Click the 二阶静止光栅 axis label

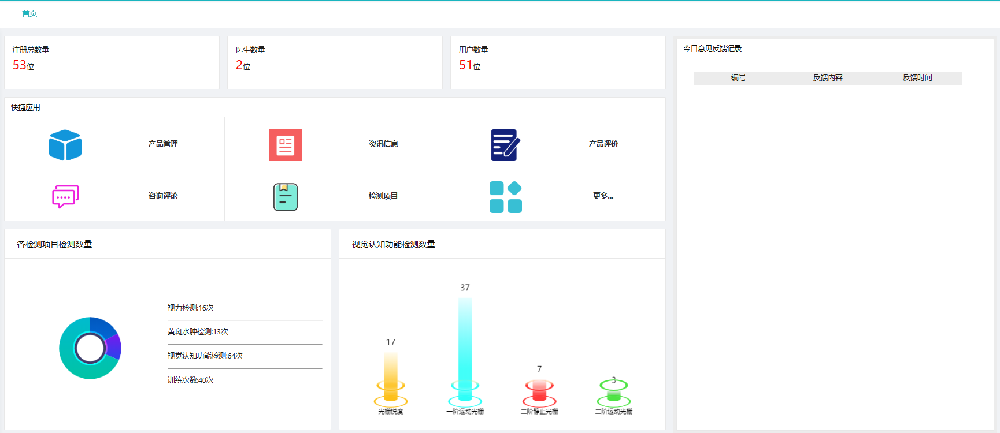coord(539,412)
